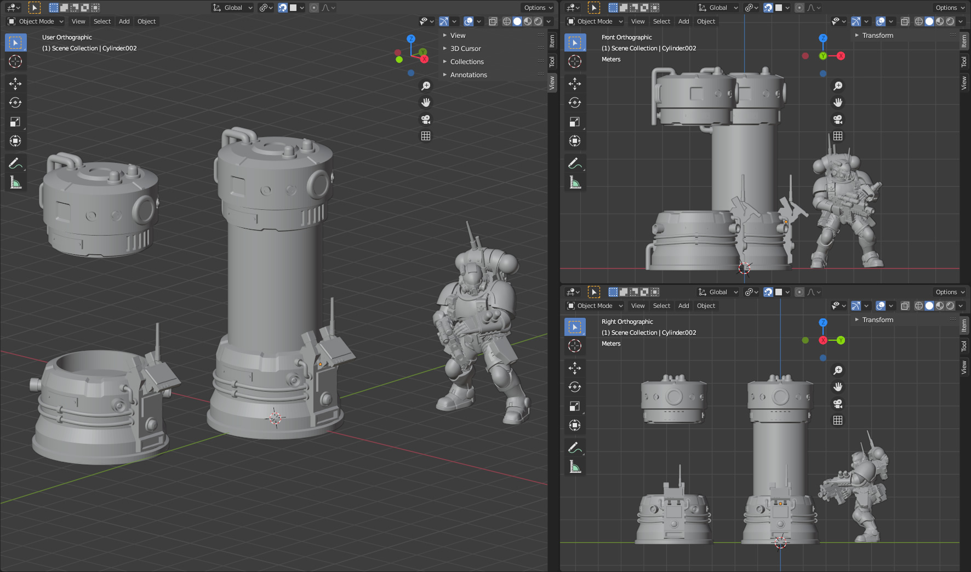971x572 pixels.
Task: Choose Intersect selection mode in Front Orthographic header
Action: 655,8
